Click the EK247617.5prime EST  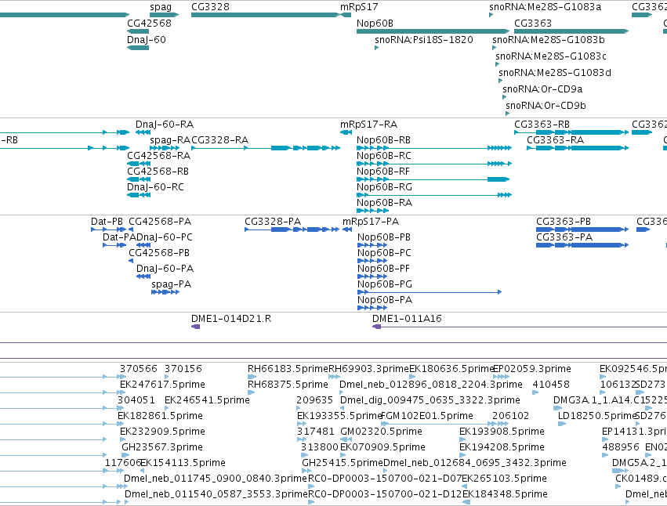tap(123, 392)
